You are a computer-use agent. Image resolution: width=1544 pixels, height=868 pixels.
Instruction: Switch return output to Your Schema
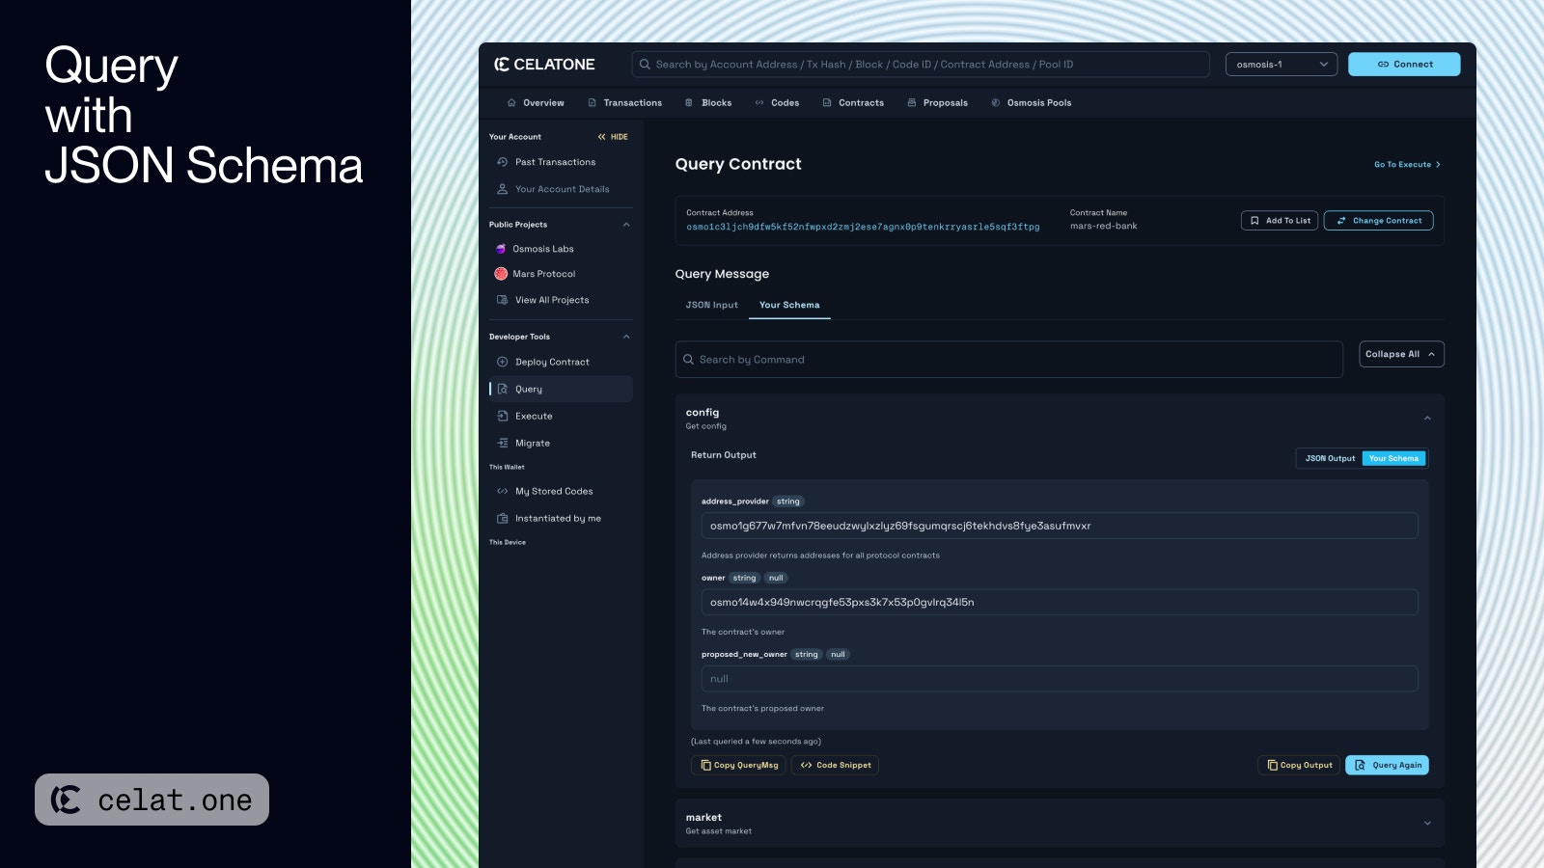pos(1393,458)
